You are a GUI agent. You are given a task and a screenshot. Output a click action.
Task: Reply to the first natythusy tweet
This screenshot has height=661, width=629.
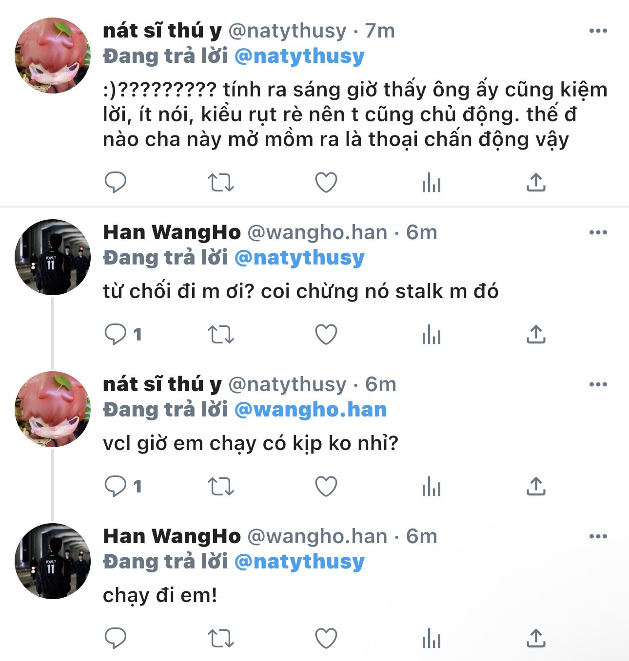click(x=116, y=183)
